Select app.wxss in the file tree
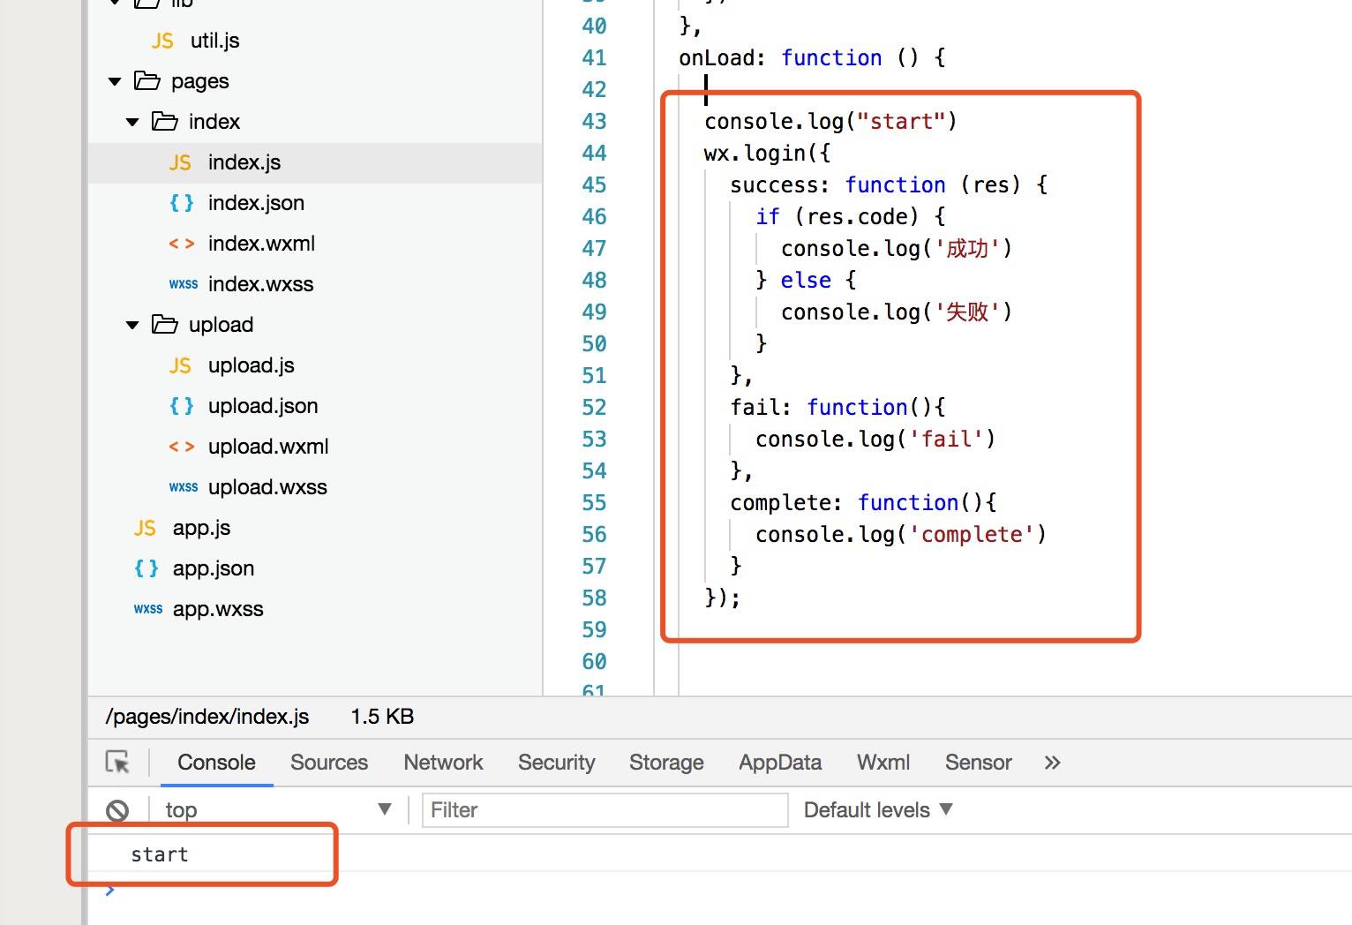This screenshot has height=925, width=1352. pyautogui.click(x=217, y=609)
